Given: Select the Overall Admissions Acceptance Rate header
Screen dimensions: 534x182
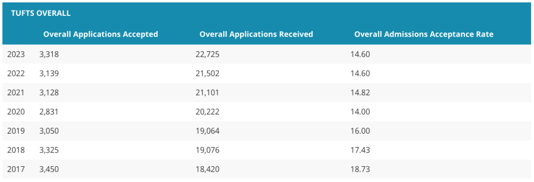Looking at the screenshot, I should [x=424, y=35].
